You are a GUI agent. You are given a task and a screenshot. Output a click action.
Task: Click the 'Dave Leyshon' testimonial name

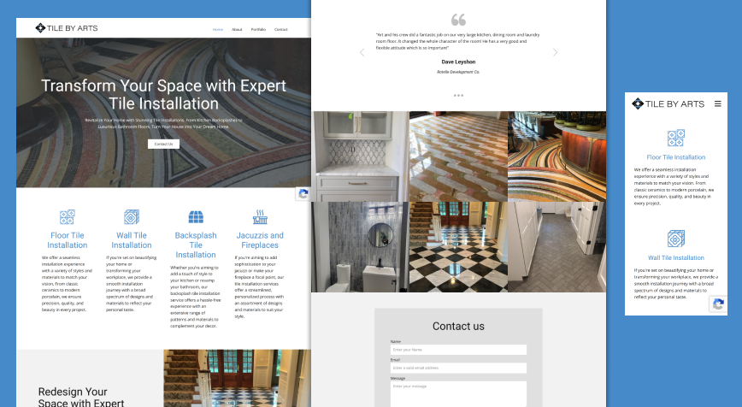click(x=458, y=62)
